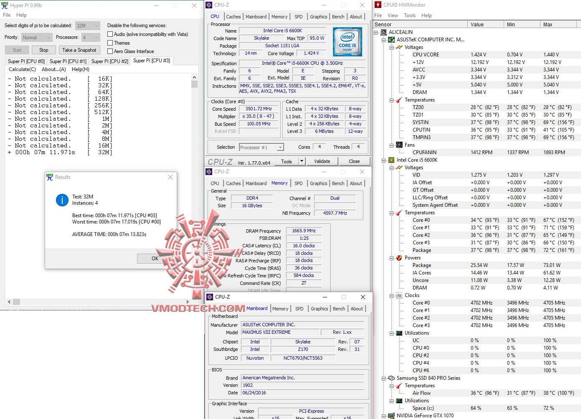581x419 pixels.
Task: Click the Samsung SSD 840 PRO drive icon
Action: point(391,378)
